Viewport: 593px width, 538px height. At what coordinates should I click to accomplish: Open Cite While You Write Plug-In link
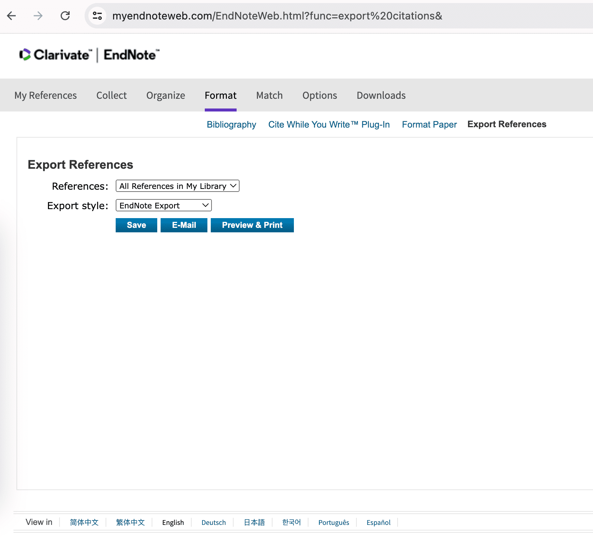tap(329, 125)
